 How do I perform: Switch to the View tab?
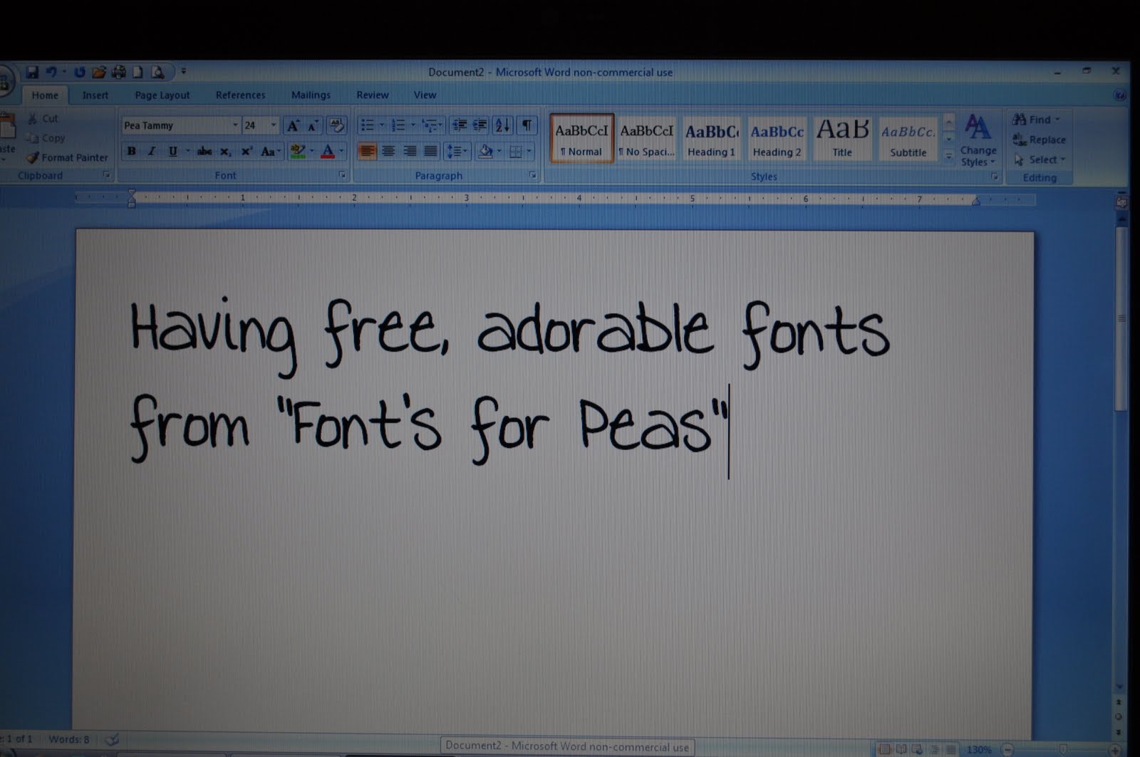point(425,95)
